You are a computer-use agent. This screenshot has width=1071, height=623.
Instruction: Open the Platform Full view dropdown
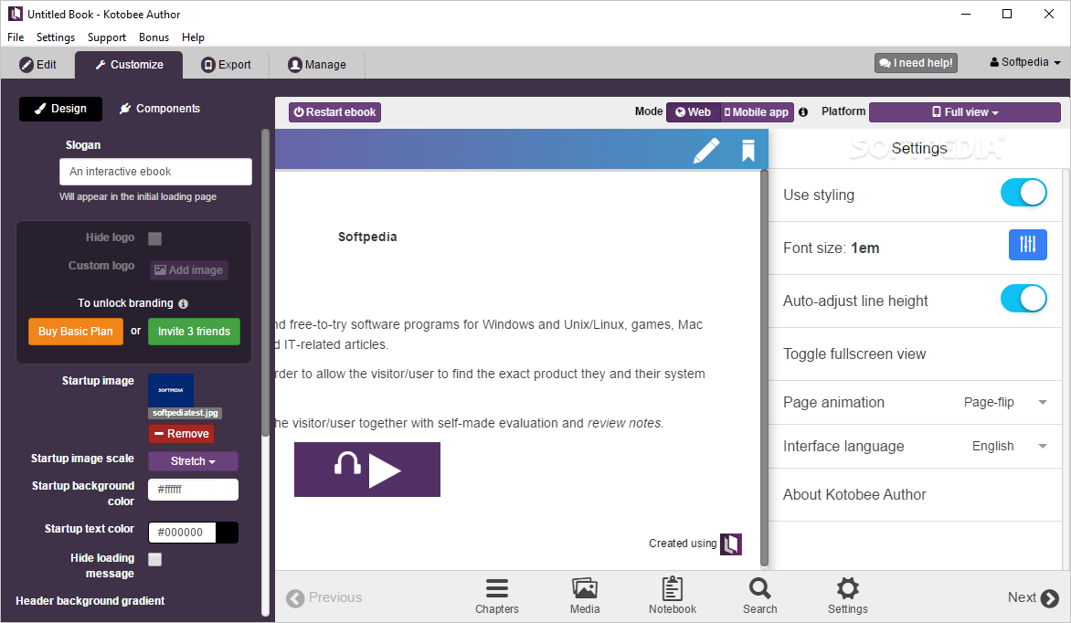point(964,112)
